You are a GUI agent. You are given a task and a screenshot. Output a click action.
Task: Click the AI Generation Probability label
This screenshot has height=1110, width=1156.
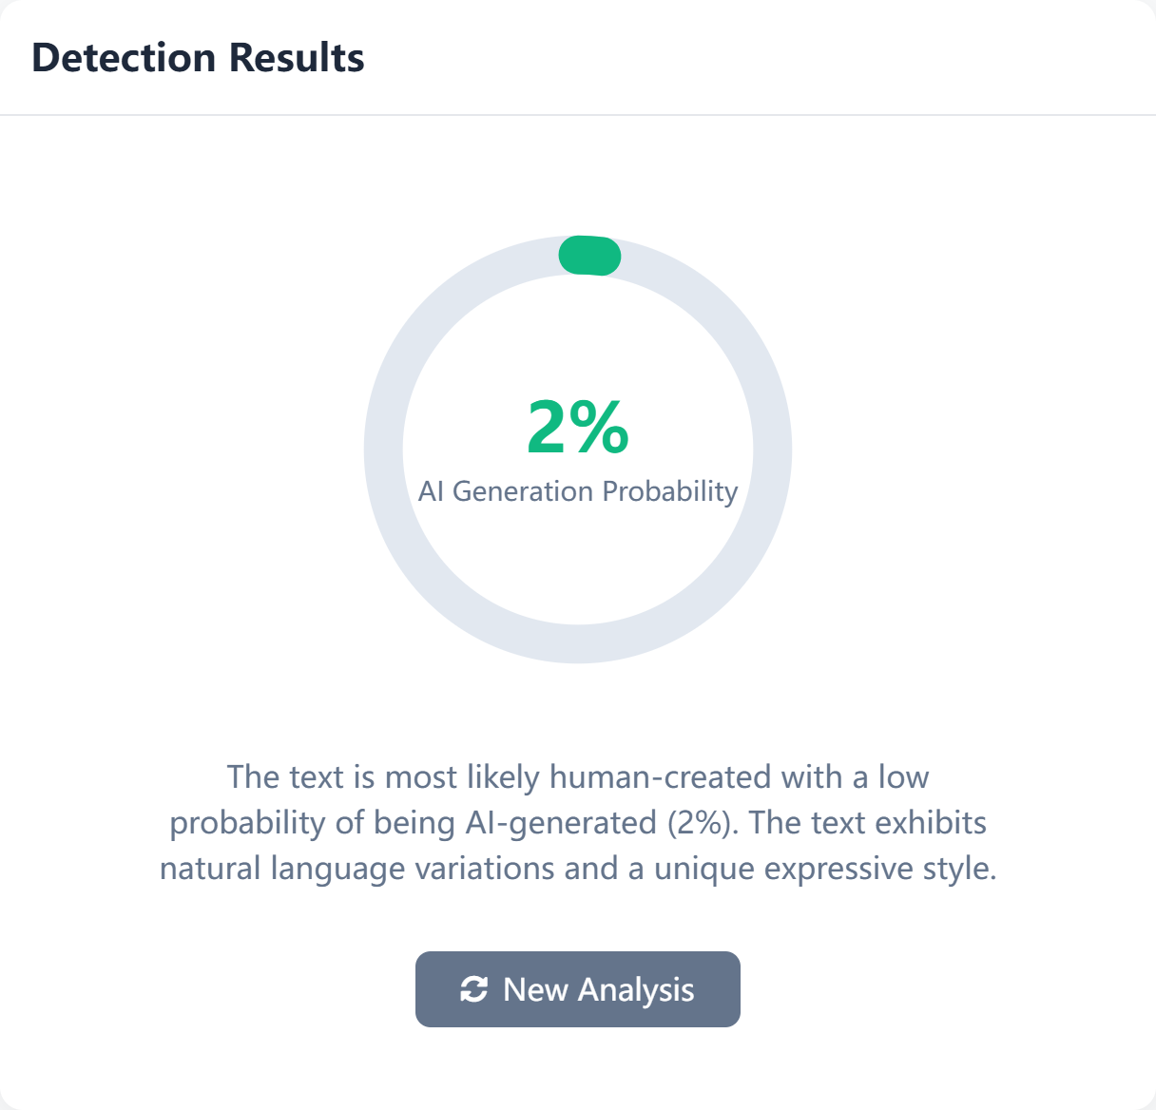[x=578, y=491]
